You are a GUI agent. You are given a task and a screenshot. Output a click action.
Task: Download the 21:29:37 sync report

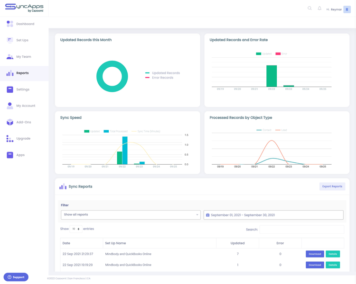point(315,254)
